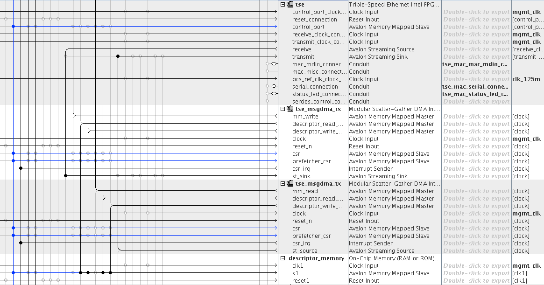The height and width of the screenshot is (285, 544).
Task: Collapse the tse_msgdma_rx component
Action: click(x=283, y=109)
